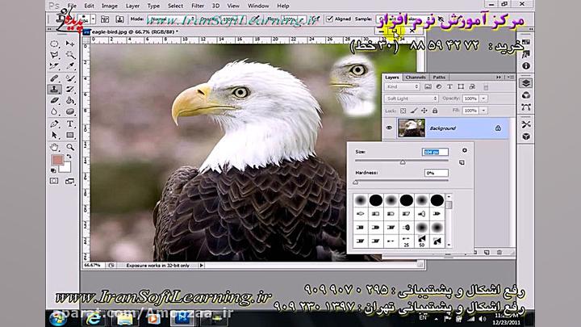Select the Zoom magnifier tool
581x327 pixels.
pos(69,147)
